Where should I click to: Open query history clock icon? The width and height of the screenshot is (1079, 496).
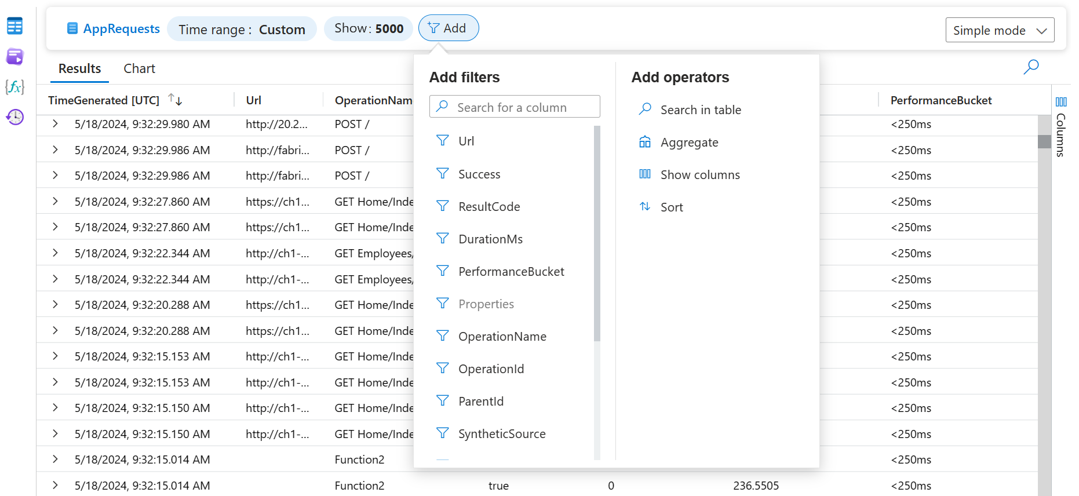click(15, 117)
